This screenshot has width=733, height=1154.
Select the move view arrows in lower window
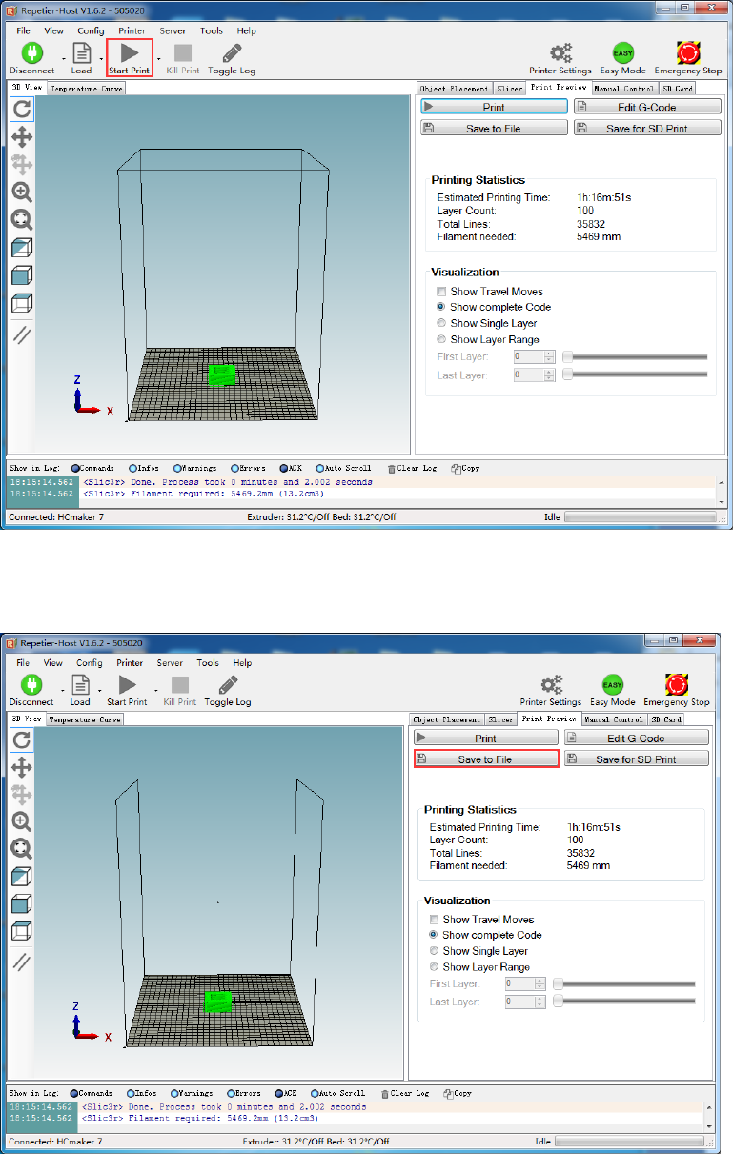pos(21,767)
